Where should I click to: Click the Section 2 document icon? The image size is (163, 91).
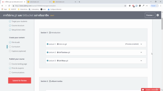(x=50, y=81)
